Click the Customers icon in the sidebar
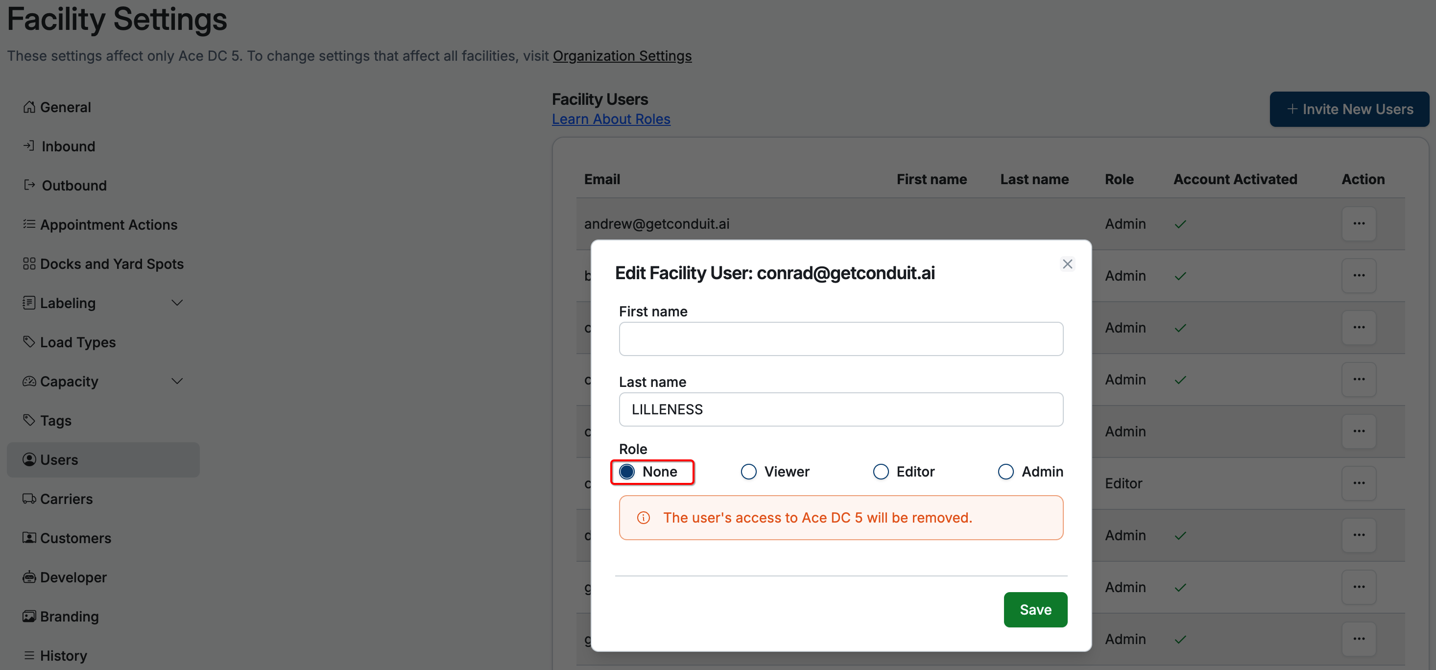The width and height of the screenshot is (1436, 670). 29,537
